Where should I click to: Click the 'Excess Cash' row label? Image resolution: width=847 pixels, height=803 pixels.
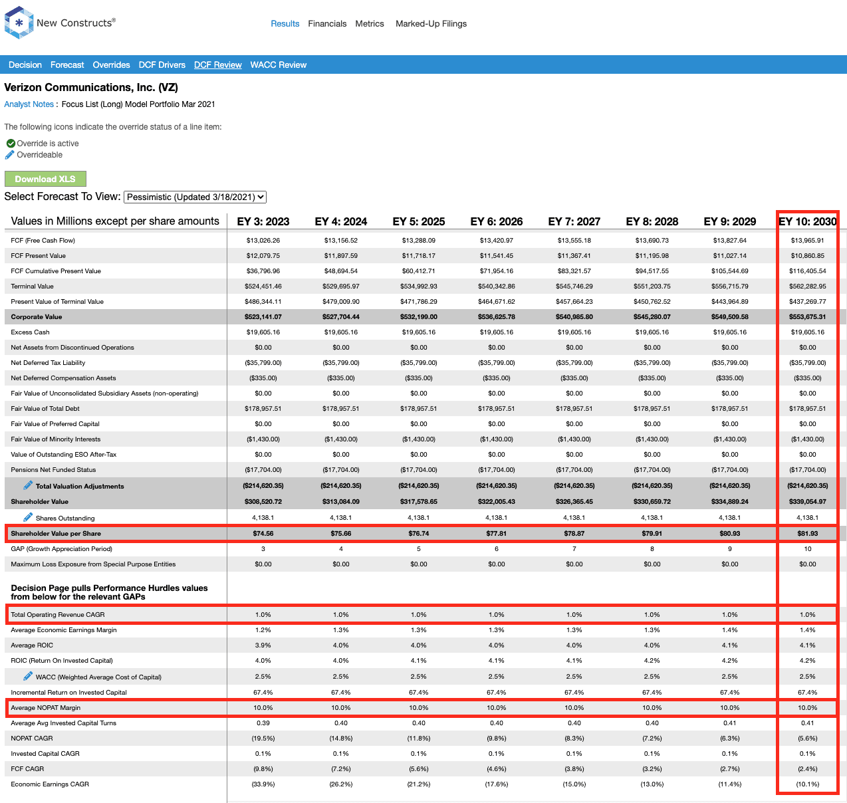[31, 332]
